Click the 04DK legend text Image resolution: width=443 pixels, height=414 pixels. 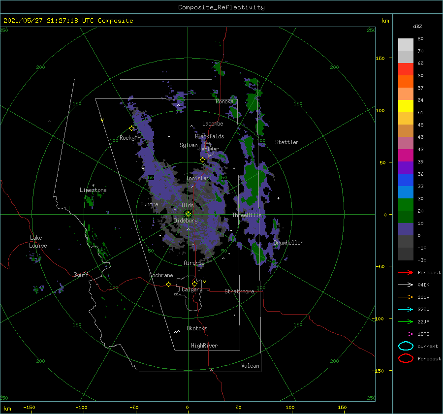pos(423,285)
